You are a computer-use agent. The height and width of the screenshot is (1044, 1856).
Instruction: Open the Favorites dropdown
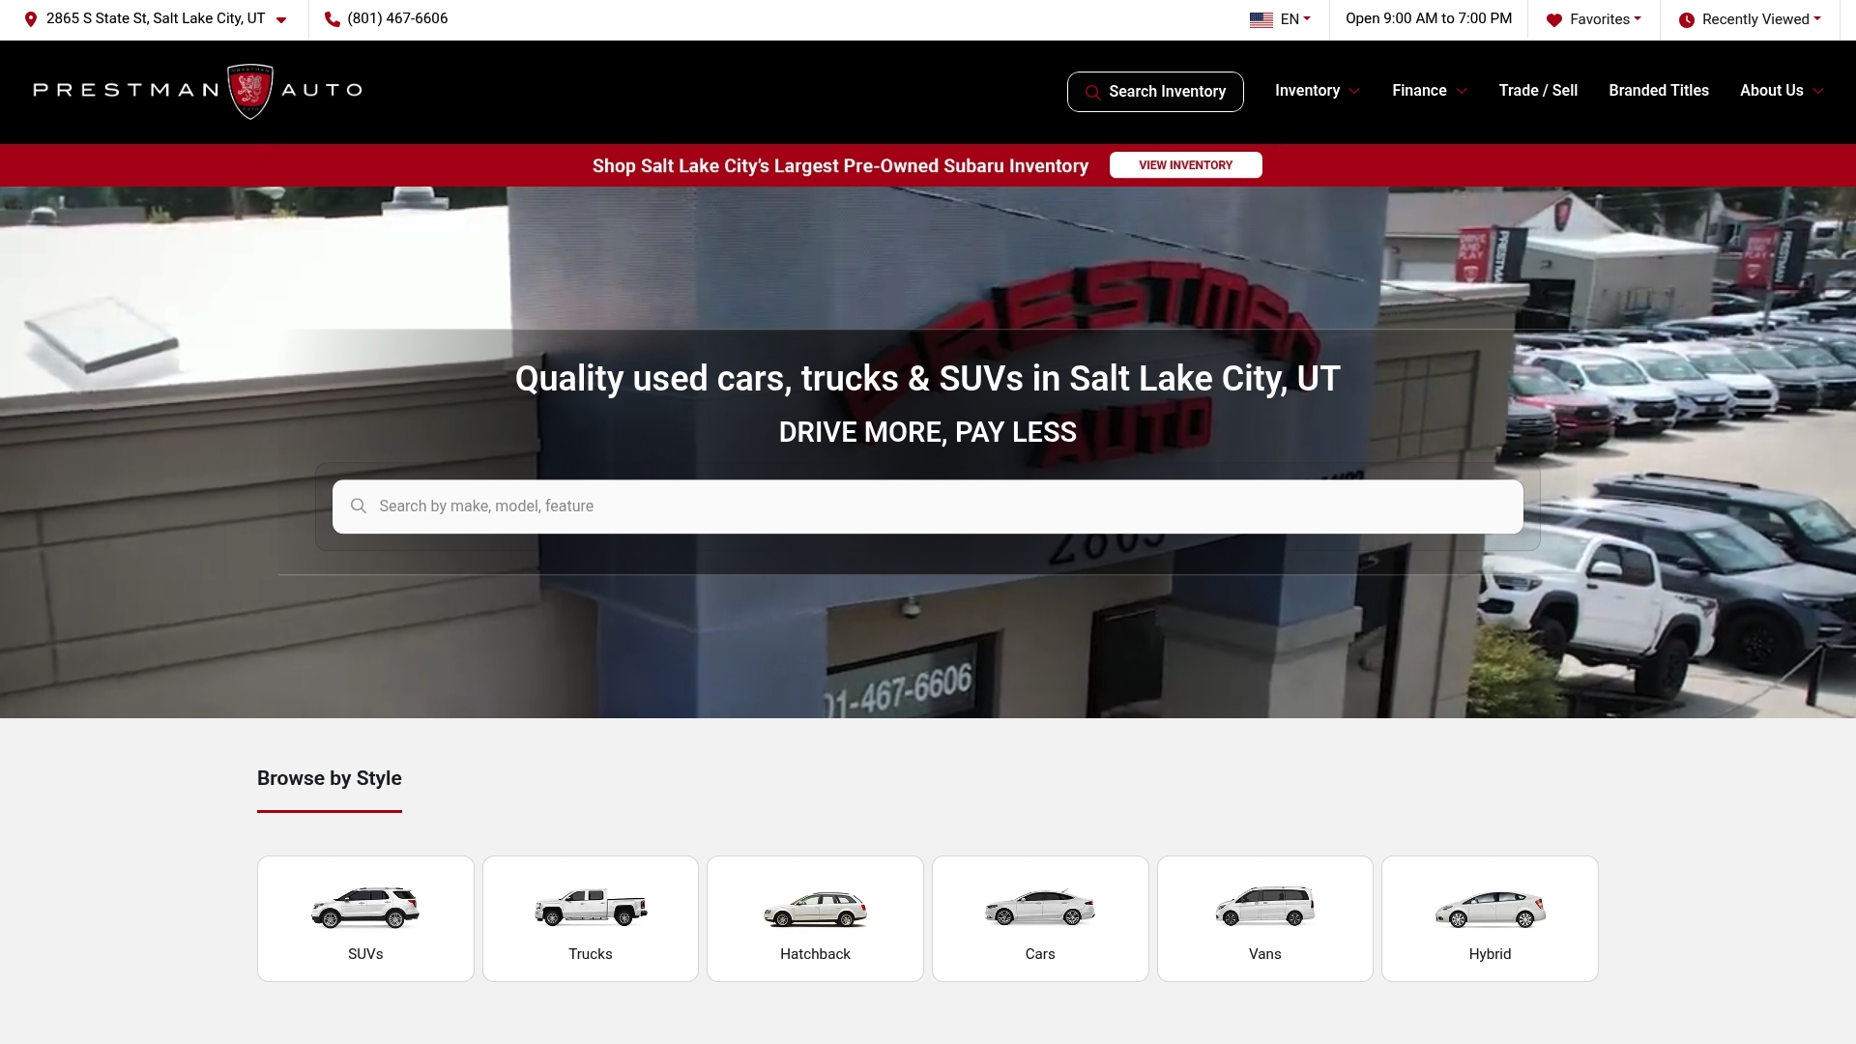1605,19
